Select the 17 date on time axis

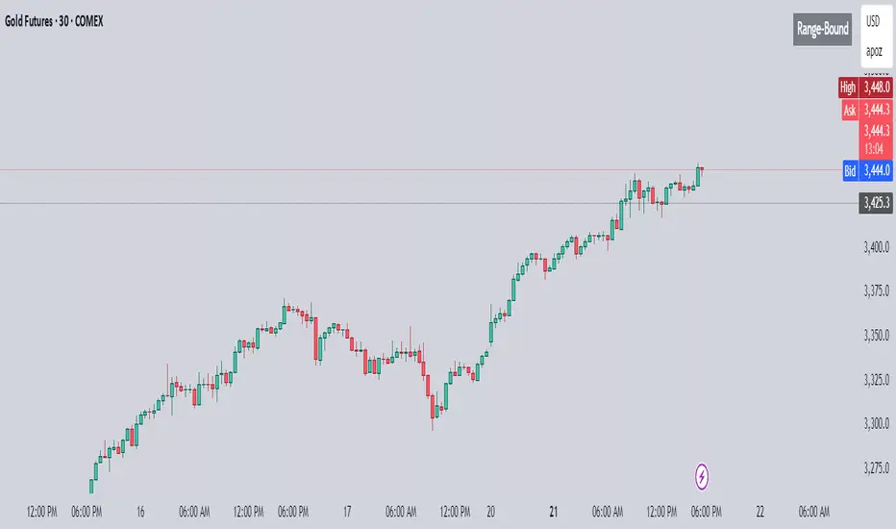(x=348, y=510)
